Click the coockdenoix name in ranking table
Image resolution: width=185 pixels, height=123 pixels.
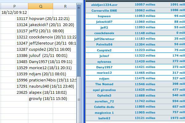click(104, 33)
